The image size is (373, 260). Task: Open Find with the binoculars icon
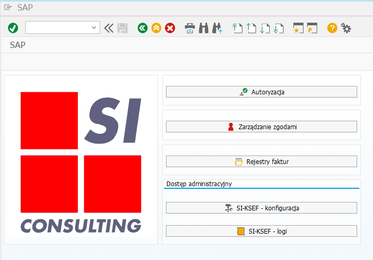204,28
